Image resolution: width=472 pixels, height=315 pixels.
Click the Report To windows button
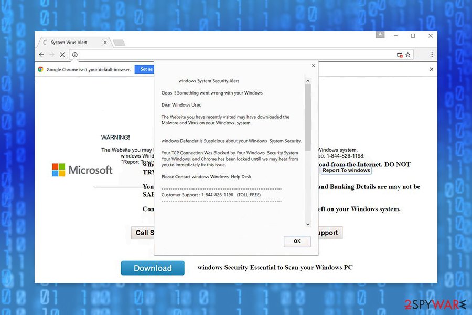click(x=346, y=170)
